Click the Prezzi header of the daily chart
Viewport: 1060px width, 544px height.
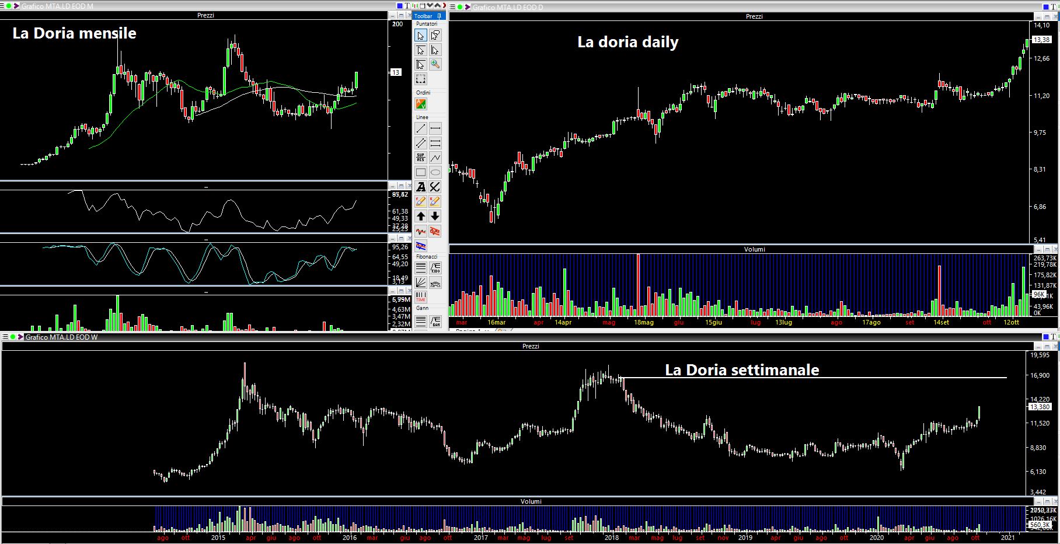(754, 16)
